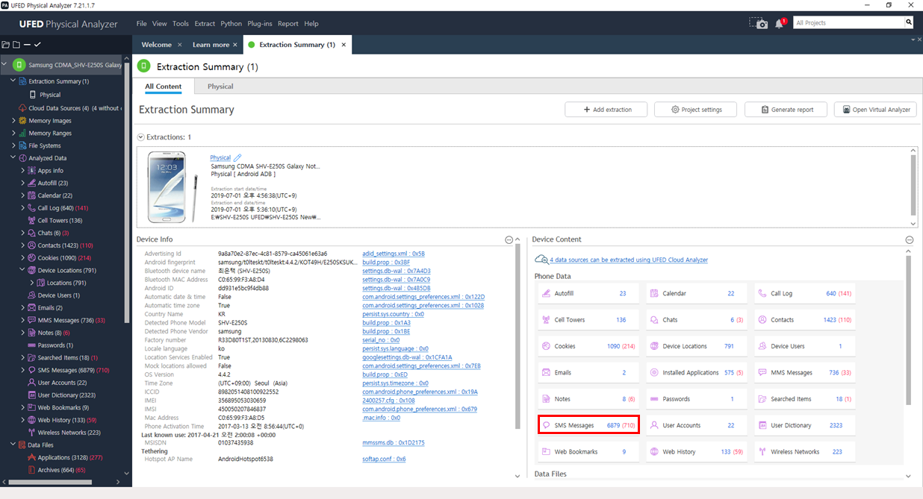Click the Call Log tree icon
The height and width of the screenshot is (499, 923).
32,208
